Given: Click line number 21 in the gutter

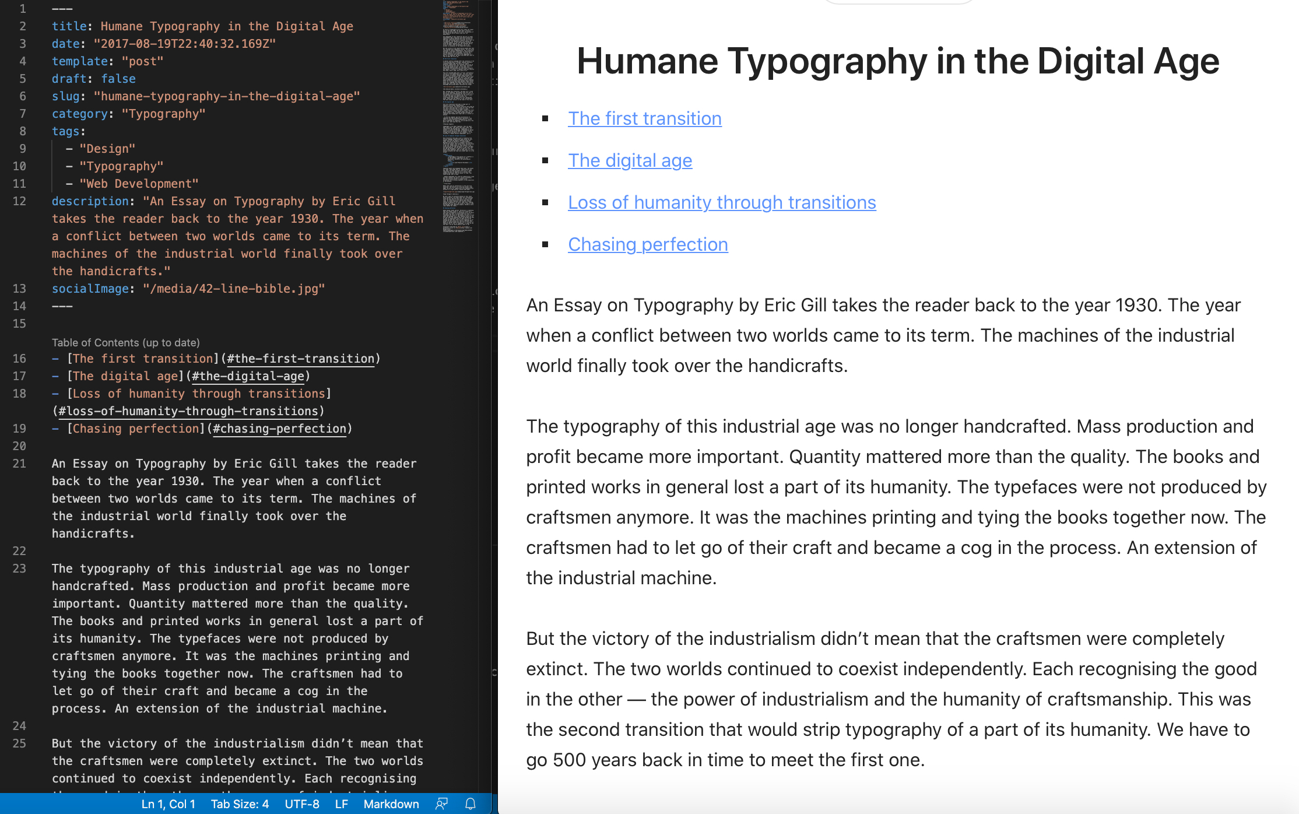Looking at the screenshot, I should 19,464.
